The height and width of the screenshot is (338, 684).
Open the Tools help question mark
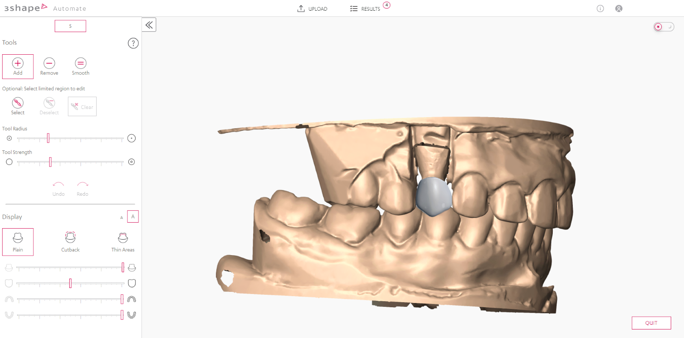133,43
